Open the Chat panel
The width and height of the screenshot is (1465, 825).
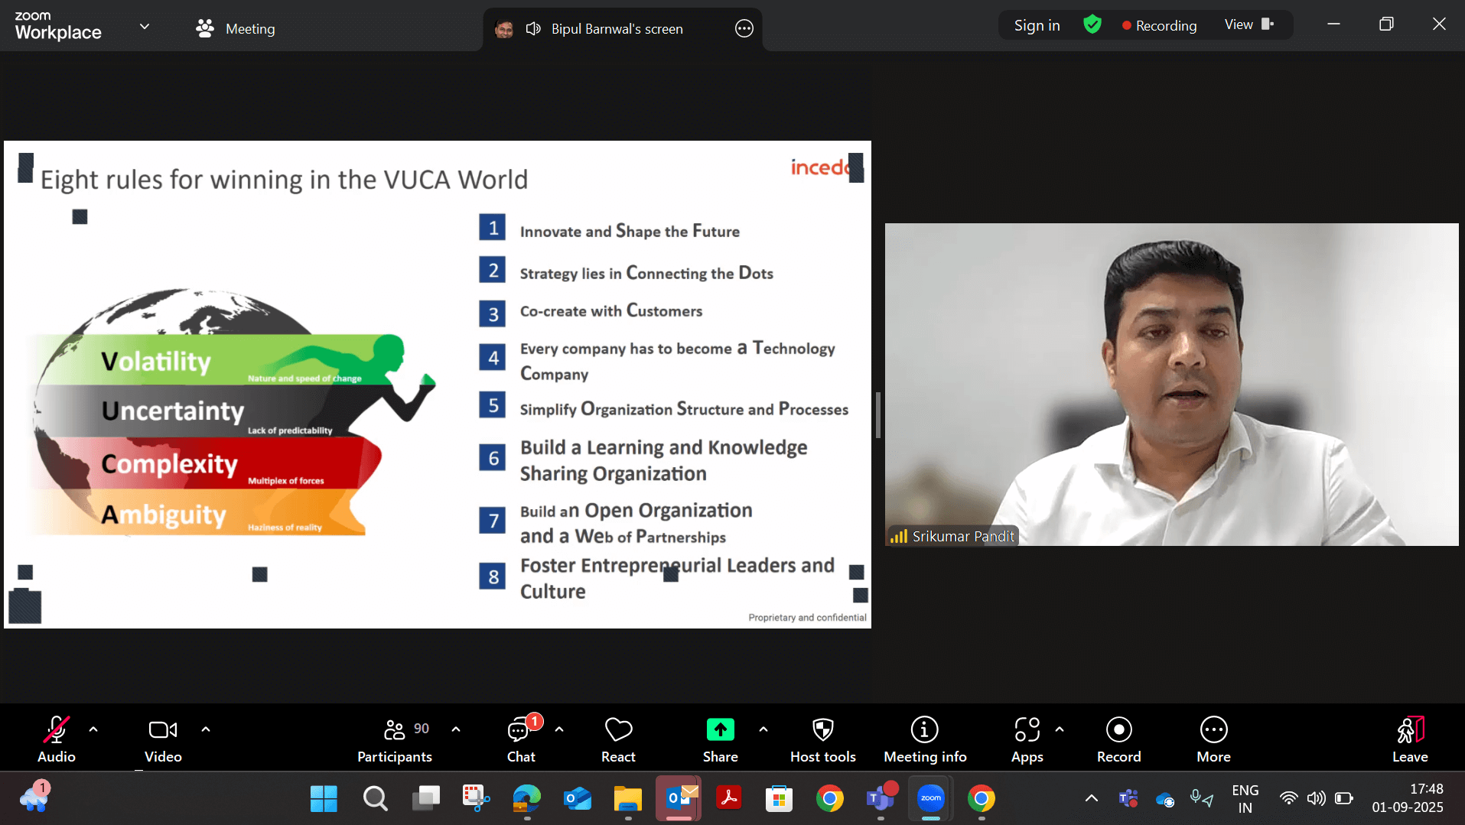click(520, 739)
